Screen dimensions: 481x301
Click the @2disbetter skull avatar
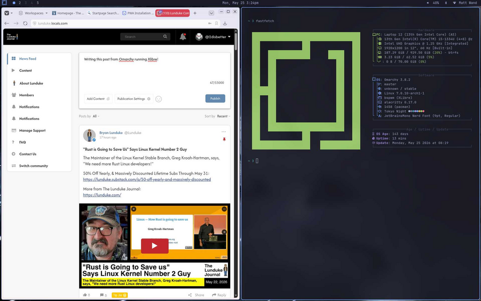click(199, 37)
